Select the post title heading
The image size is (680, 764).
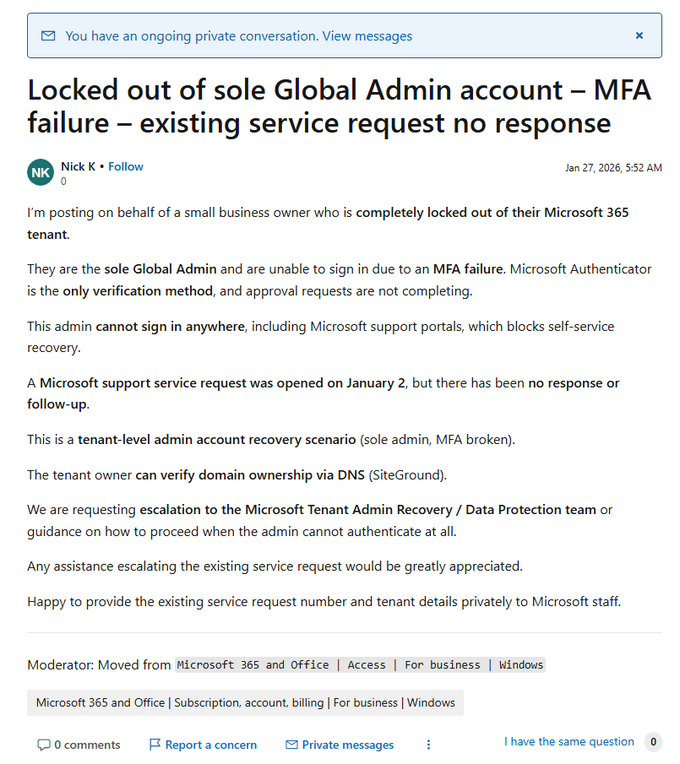(x=340, y=106)
